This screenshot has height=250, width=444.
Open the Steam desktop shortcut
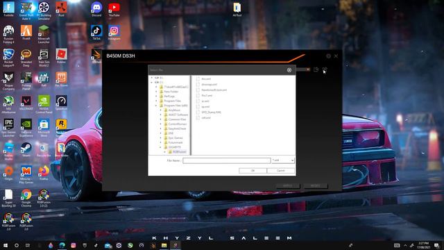(x=26, y=149)
